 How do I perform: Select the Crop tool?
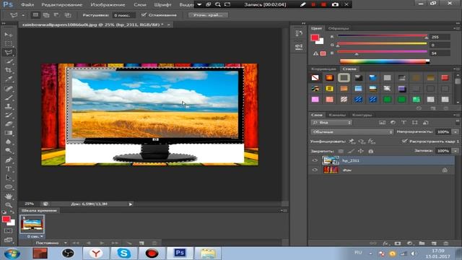9,70
